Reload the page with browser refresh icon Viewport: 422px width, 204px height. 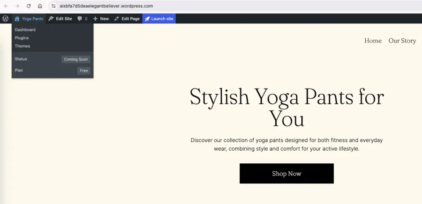point(29,6)
